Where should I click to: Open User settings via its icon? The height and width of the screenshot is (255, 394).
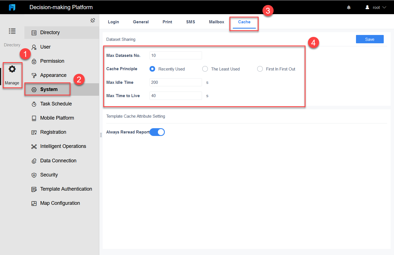34,47
